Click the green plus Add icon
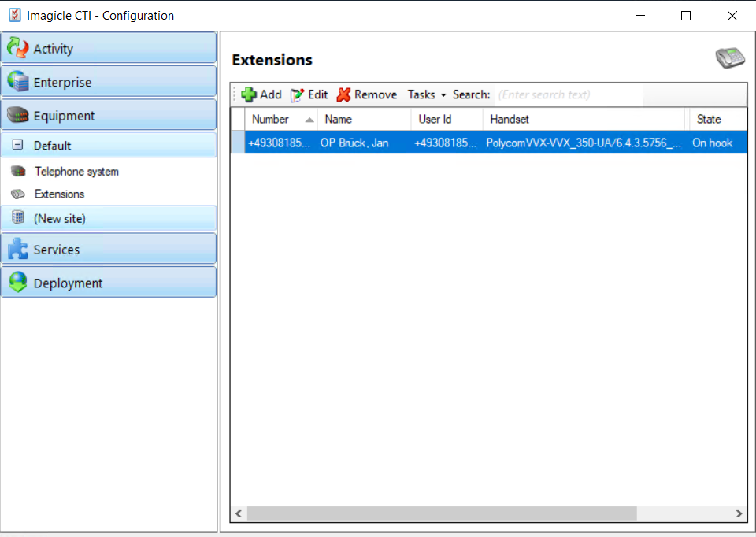The image size is (756, 537). pos(249,94)
